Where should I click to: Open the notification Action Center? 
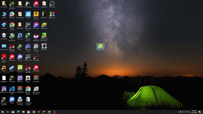pos(200,112)
